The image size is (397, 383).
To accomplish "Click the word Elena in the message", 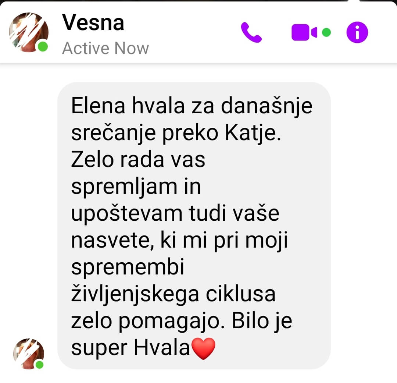I will [98, 106].
